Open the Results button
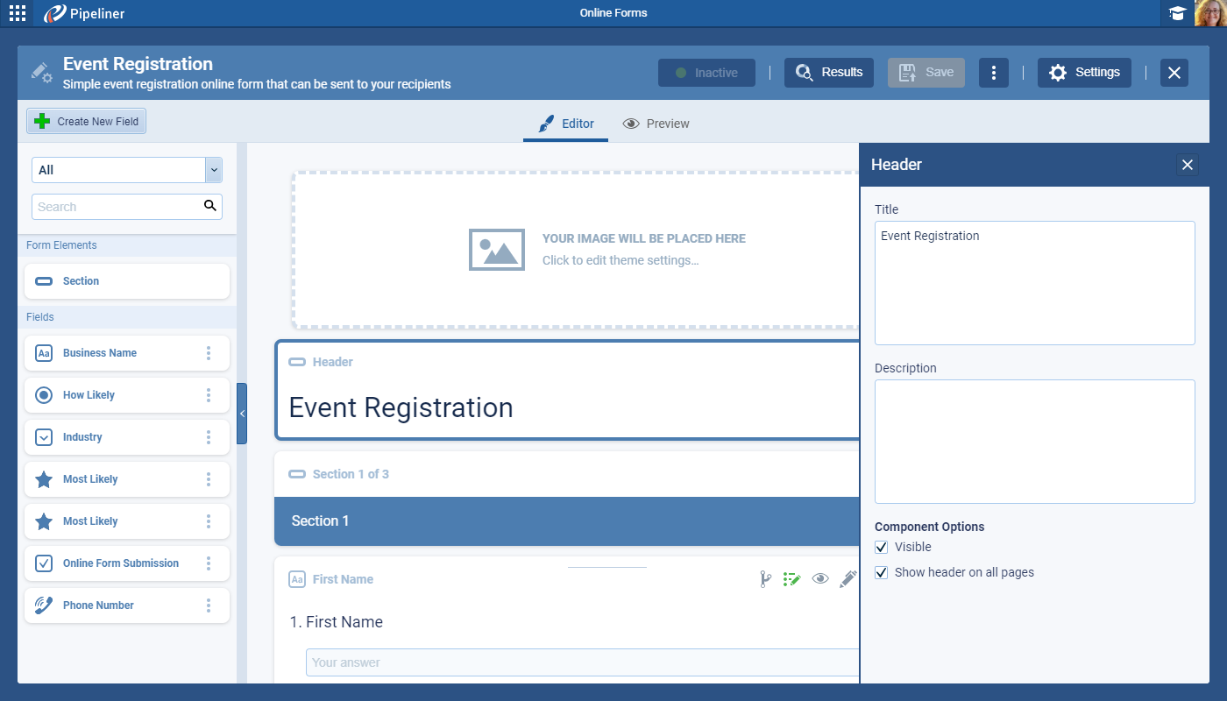Screen dimensions: 1227x701 (829, 73)
